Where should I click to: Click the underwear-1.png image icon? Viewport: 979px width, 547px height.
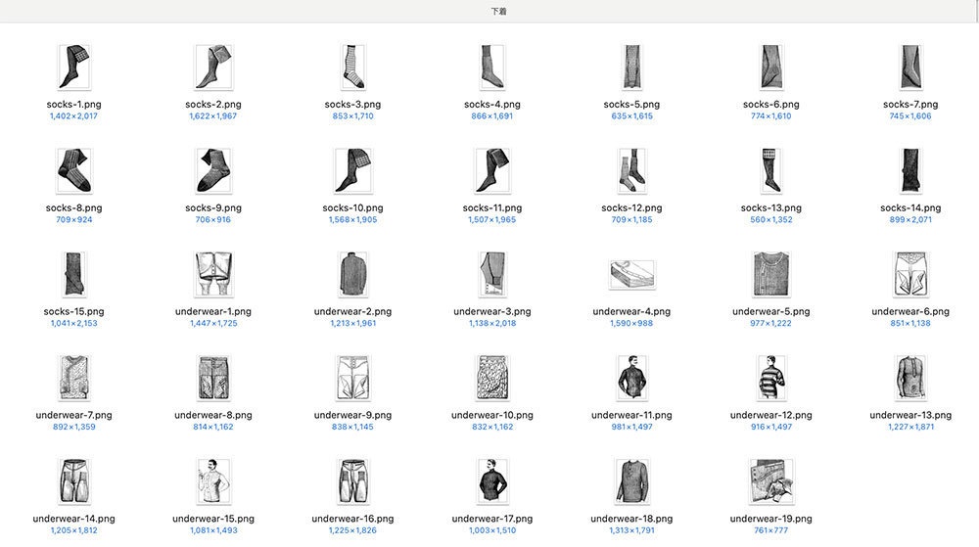[x=213, y=274]
